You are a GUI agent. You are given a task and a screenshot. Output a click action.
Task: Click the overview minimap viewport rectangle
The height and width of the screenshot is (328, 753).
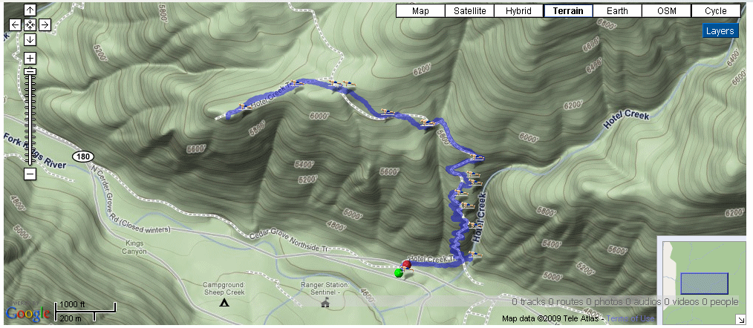(705, 283)
